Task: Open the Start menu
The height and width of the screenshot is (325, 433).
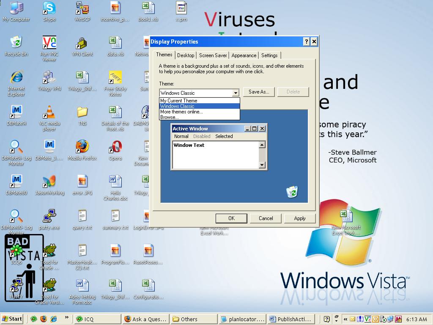Action: 12,319
